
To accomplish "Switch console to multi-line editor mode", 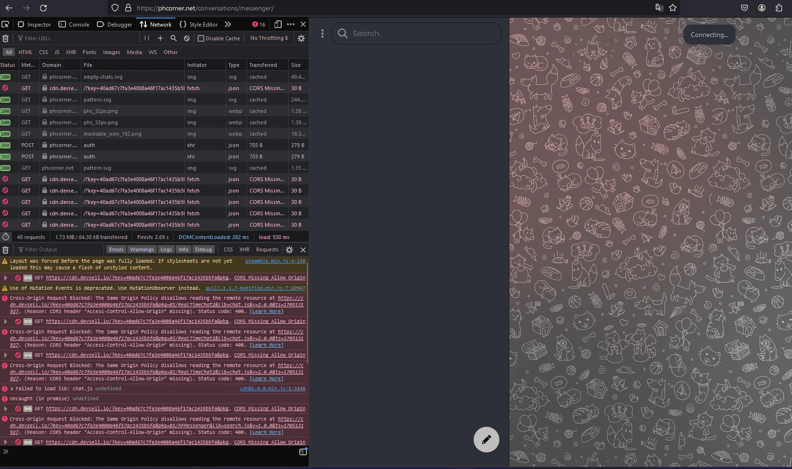I will 303,452.
